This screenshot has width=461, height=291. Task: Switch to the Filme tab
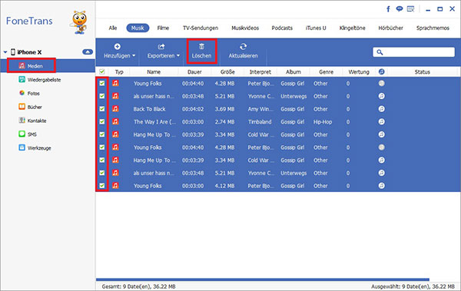[163, 28]
